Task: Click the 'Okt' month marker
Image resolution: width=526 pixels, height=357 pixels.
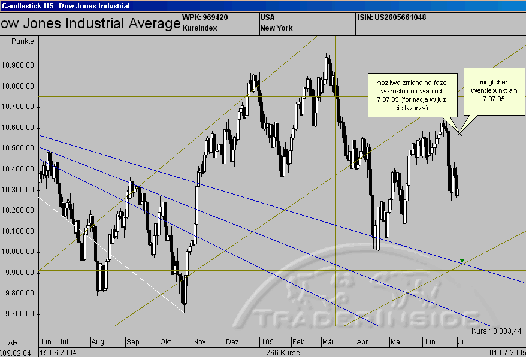Action: 165,342
